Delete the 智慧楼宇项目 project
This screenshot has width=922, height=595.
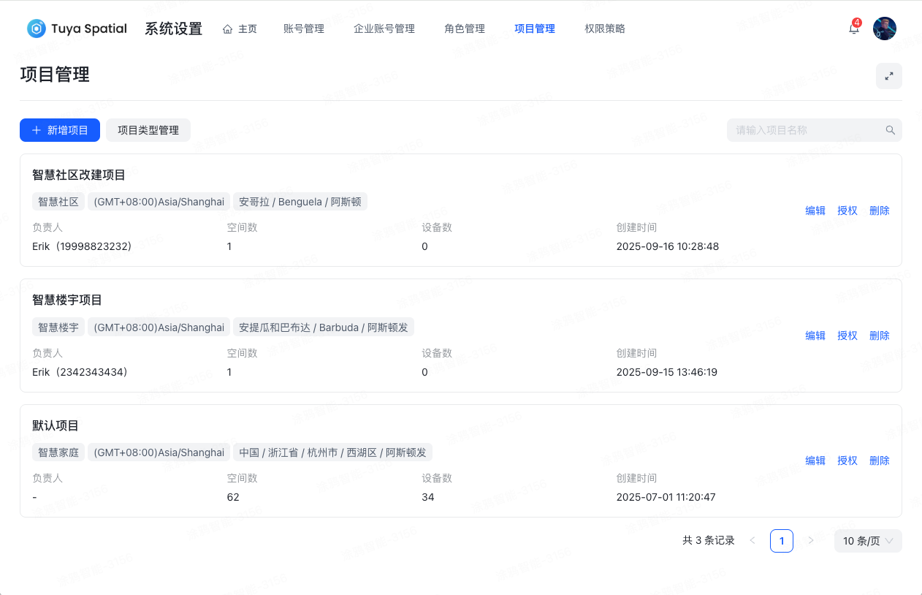point(880,336)
